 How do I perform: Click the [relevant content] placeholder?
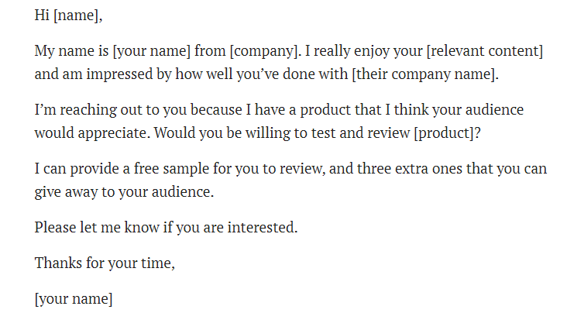click(485, 52)
